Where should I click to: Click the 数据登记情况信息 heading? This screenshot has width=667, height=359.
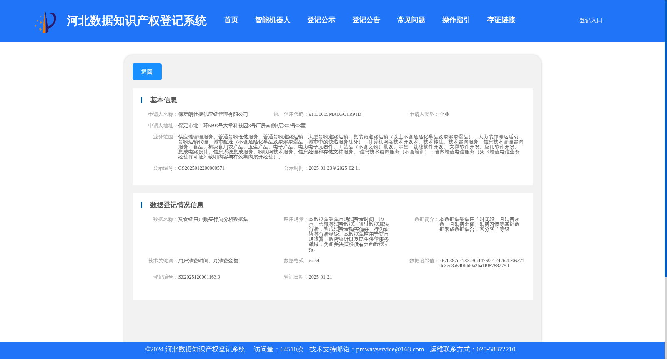coord(177,205)
